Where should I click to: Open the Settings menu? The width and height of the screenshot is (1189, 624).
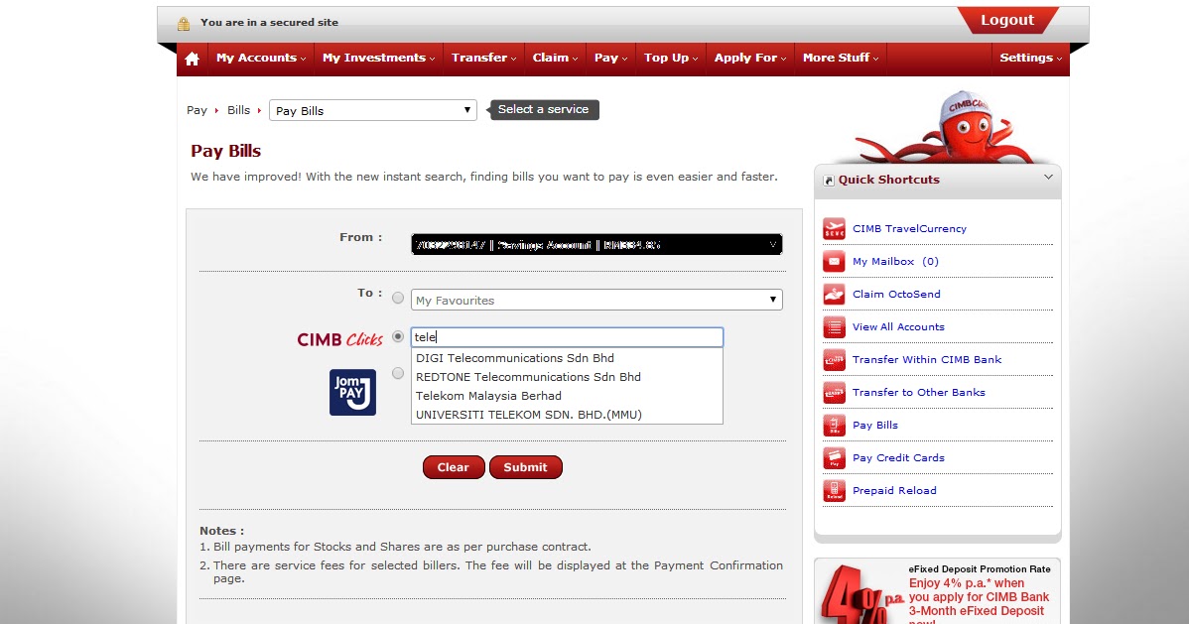1030,59
